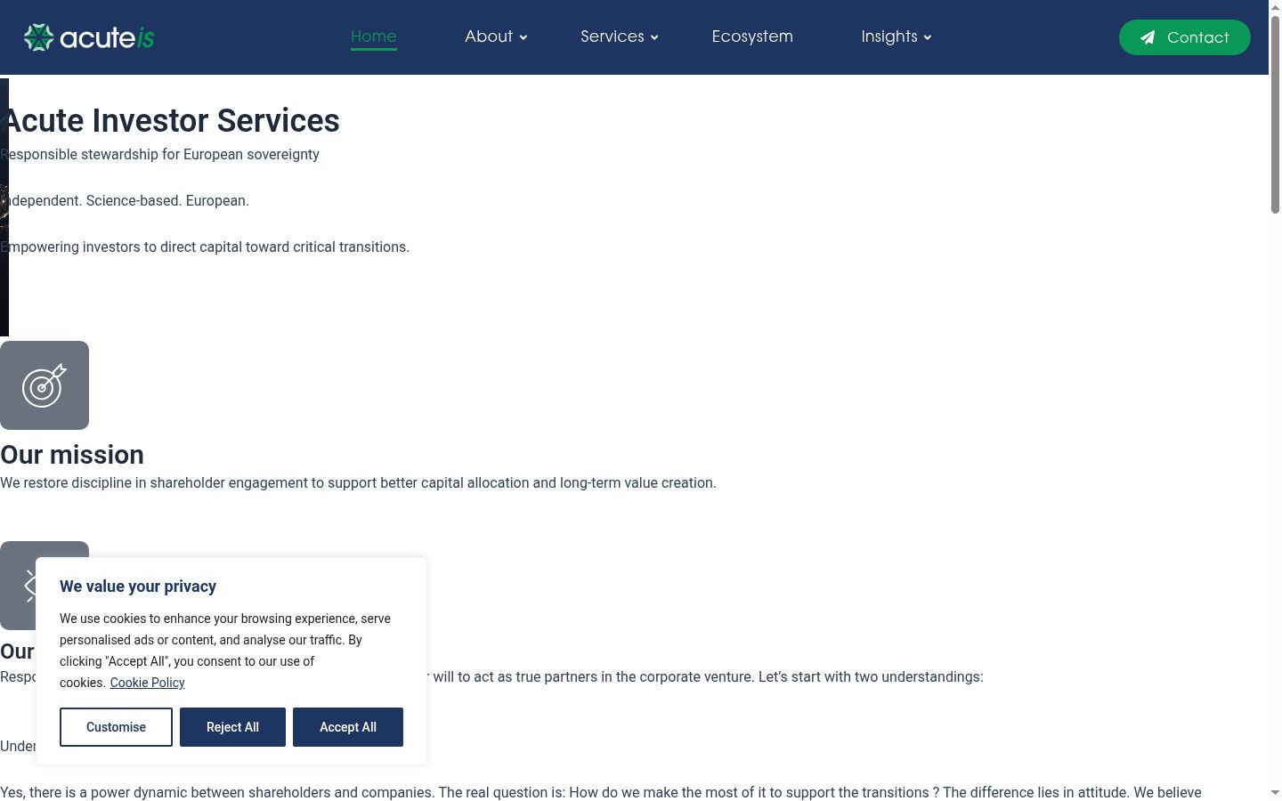The height and width of the screenshot is (801, 1282).
Task: Click the Customise cookies button
Action: point(116,727)
